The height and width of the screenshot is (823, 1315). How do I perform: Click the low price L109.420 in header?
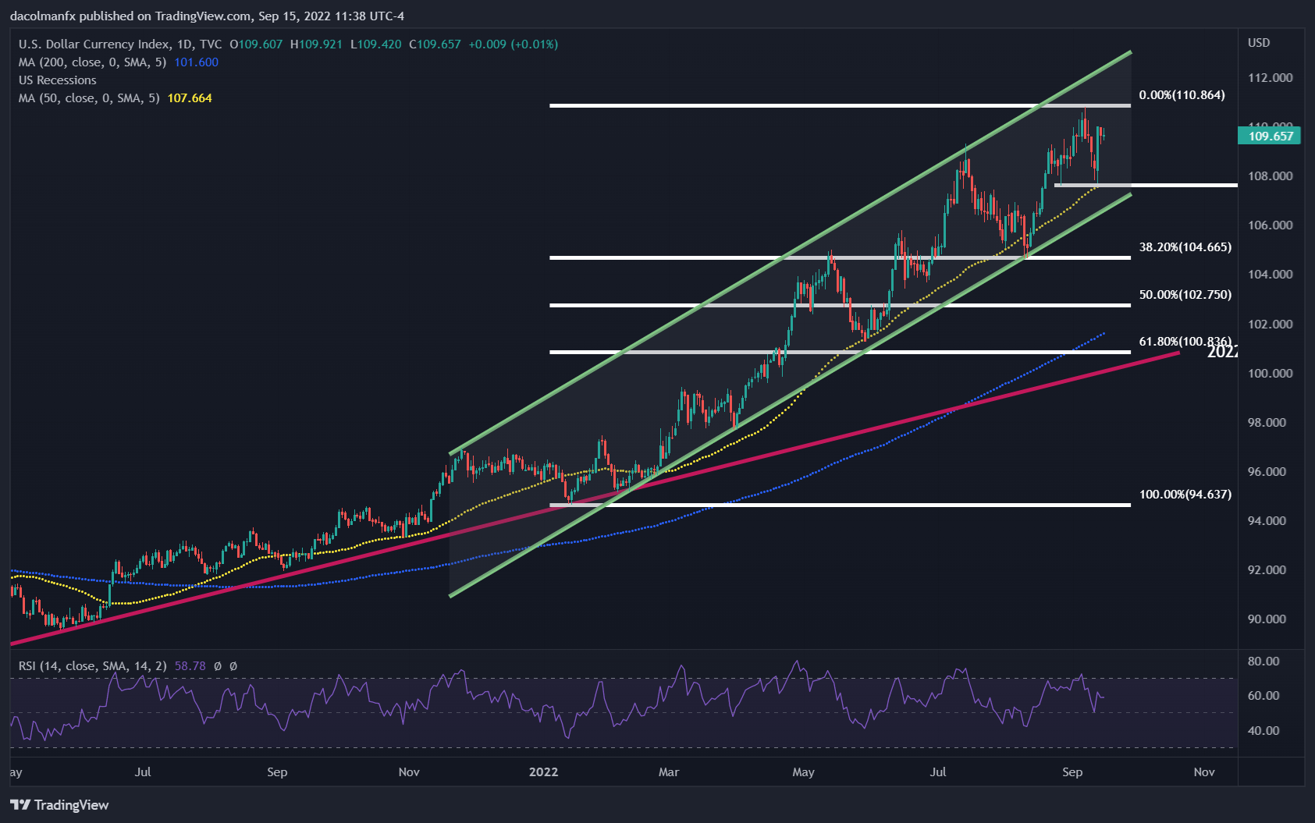(375, 44)
